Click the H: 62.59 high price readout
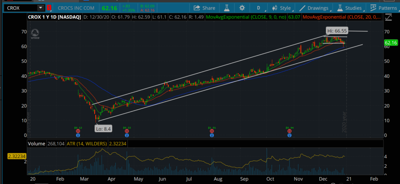 [x=140, y=17]
